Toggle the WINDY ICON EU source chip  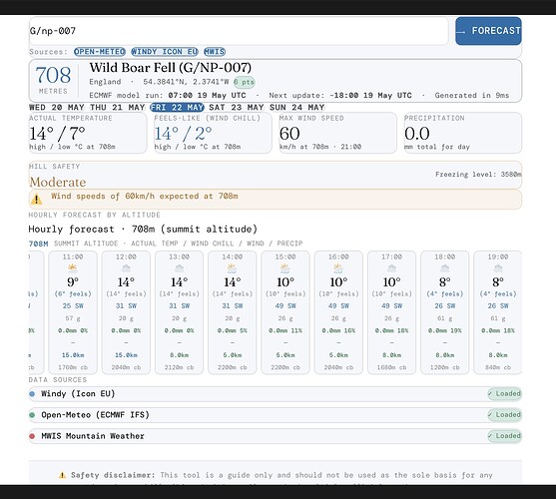pos(165,52)
